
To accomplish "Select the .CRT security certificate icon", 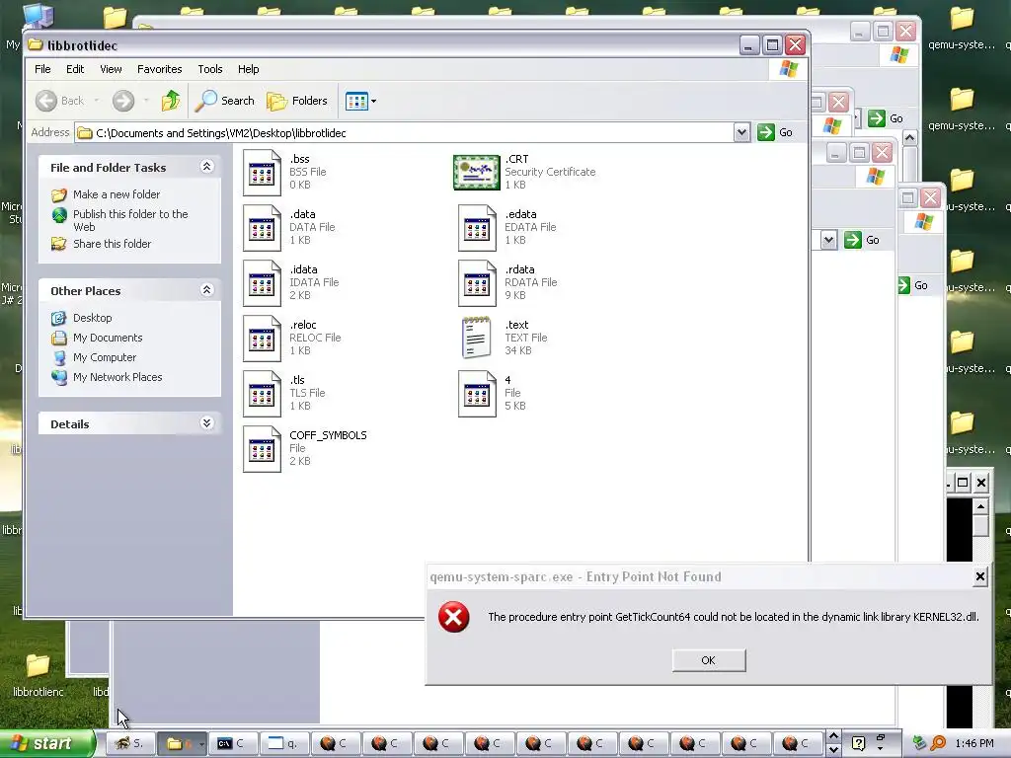I will pyautogui.click(x=477, y=172).
